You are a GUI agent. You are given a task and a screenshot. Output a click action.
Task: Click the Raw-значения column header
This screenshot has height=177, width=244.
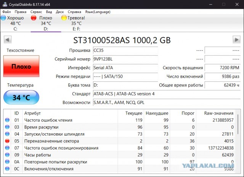[x=216, y=113]
